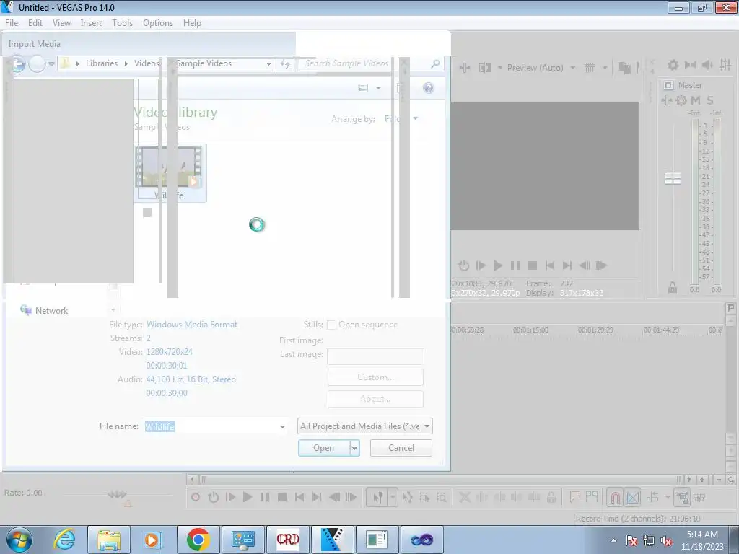Open the dialog's help question-mark icon
Image resolution: width=739 pixels, height=554 pixels.
coord(429,88)
